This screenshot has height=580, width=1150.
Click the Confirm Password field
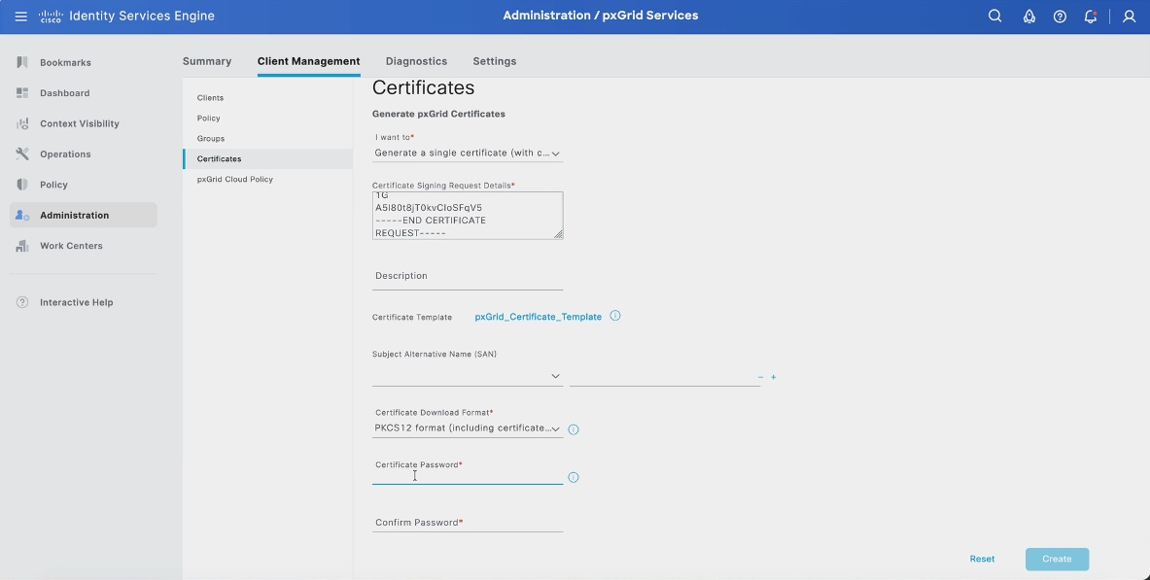pos(468,523)
